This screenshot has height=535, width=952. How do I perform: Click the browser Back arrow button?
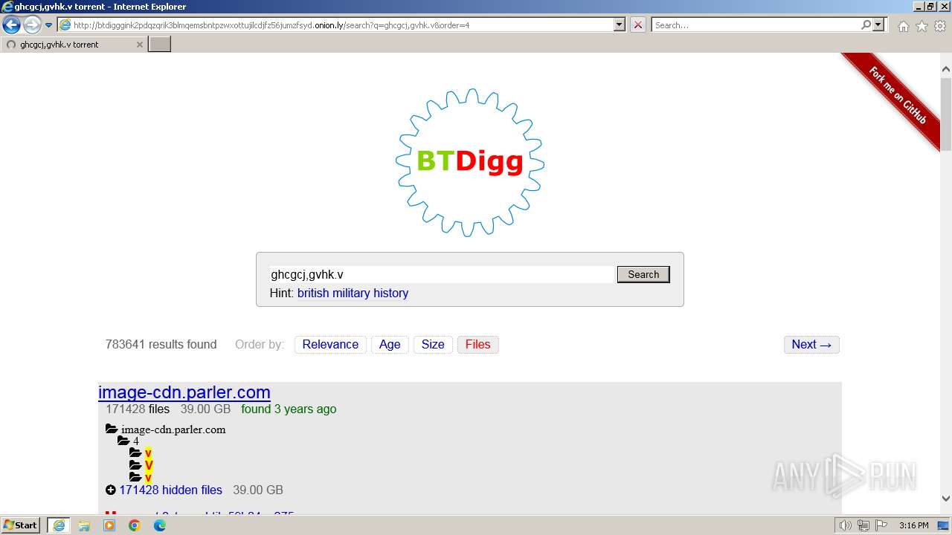[x=12, y=25]
